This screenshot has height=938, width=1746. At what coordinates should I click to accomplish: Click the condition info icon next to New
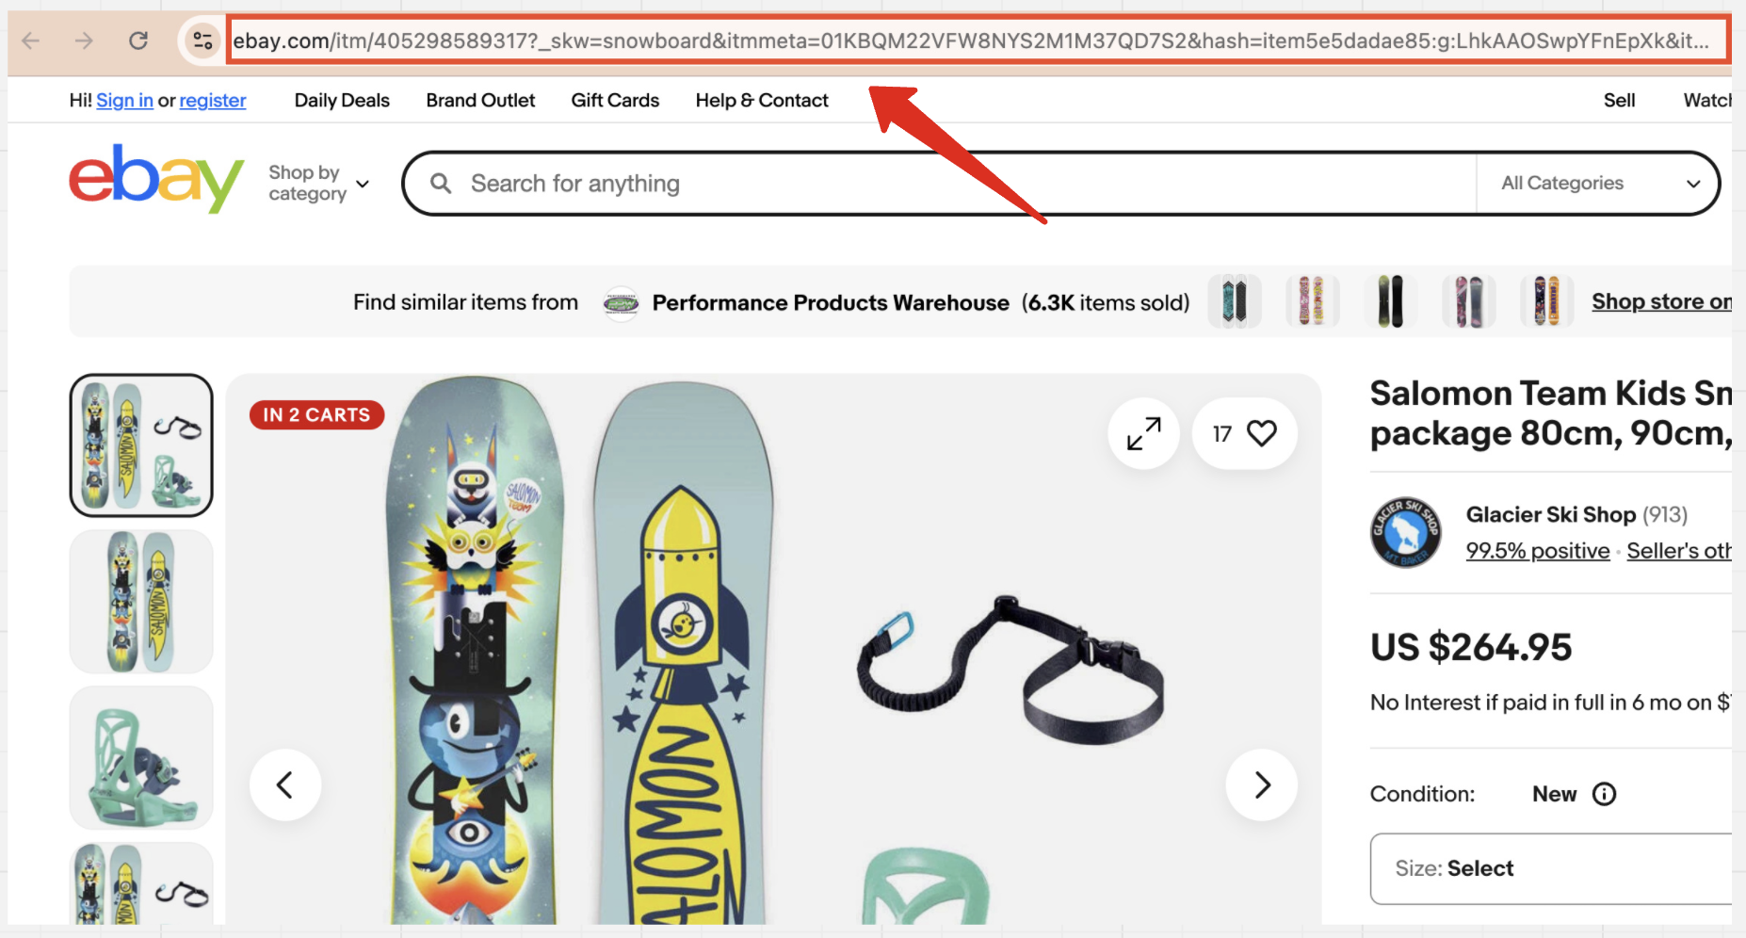click(1604, 795)
